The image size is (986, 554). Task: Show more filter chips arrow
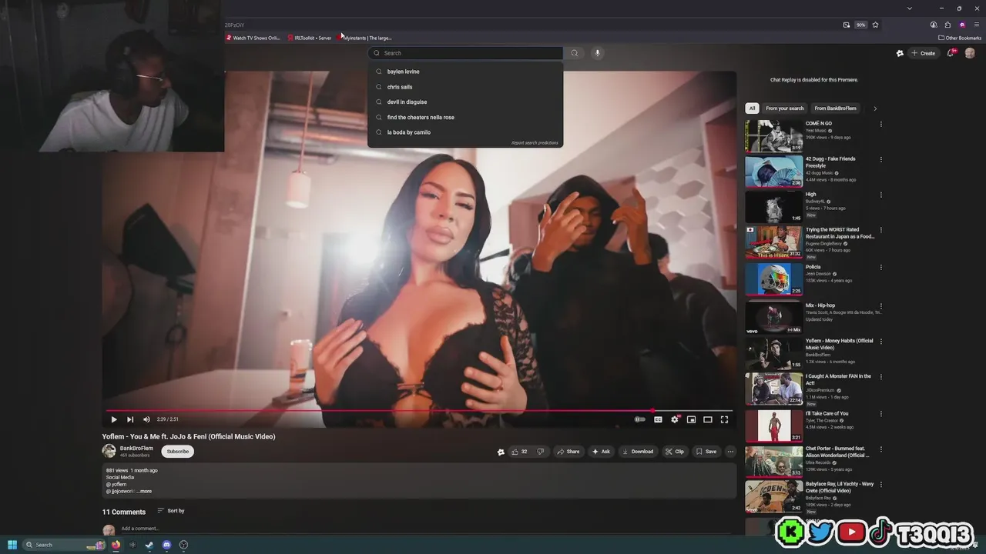(875, 108)
